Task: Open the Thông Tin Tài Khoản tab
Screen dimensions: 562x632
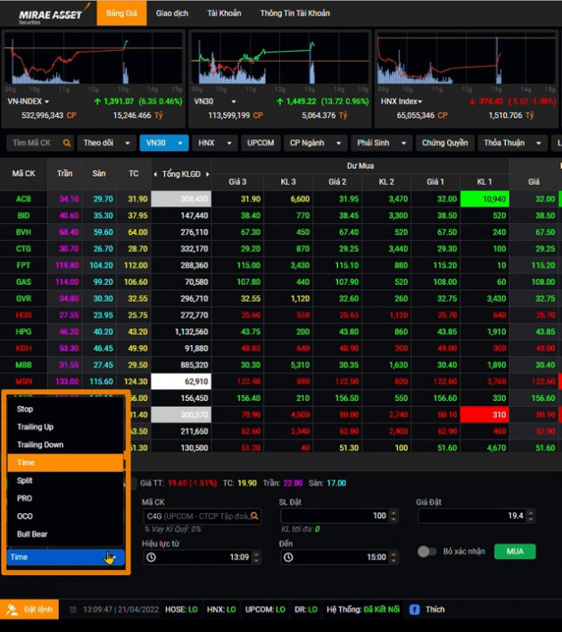Action: tap(294, 13)
